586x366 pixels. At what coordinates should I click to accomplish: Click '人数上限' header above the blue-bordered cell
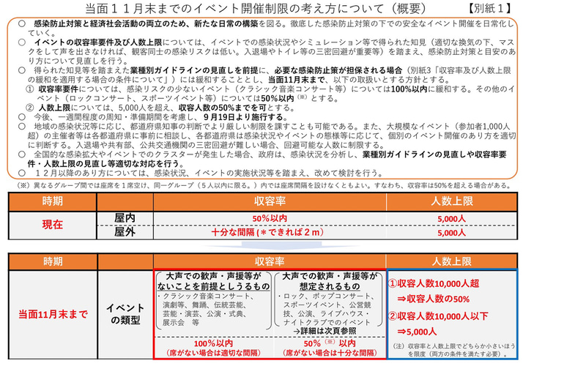pos(452,261)
